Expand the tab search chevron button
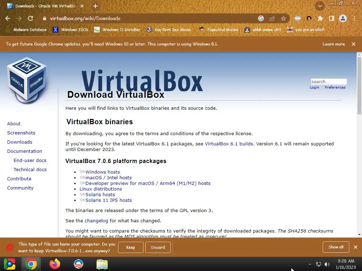 (320, 6)
